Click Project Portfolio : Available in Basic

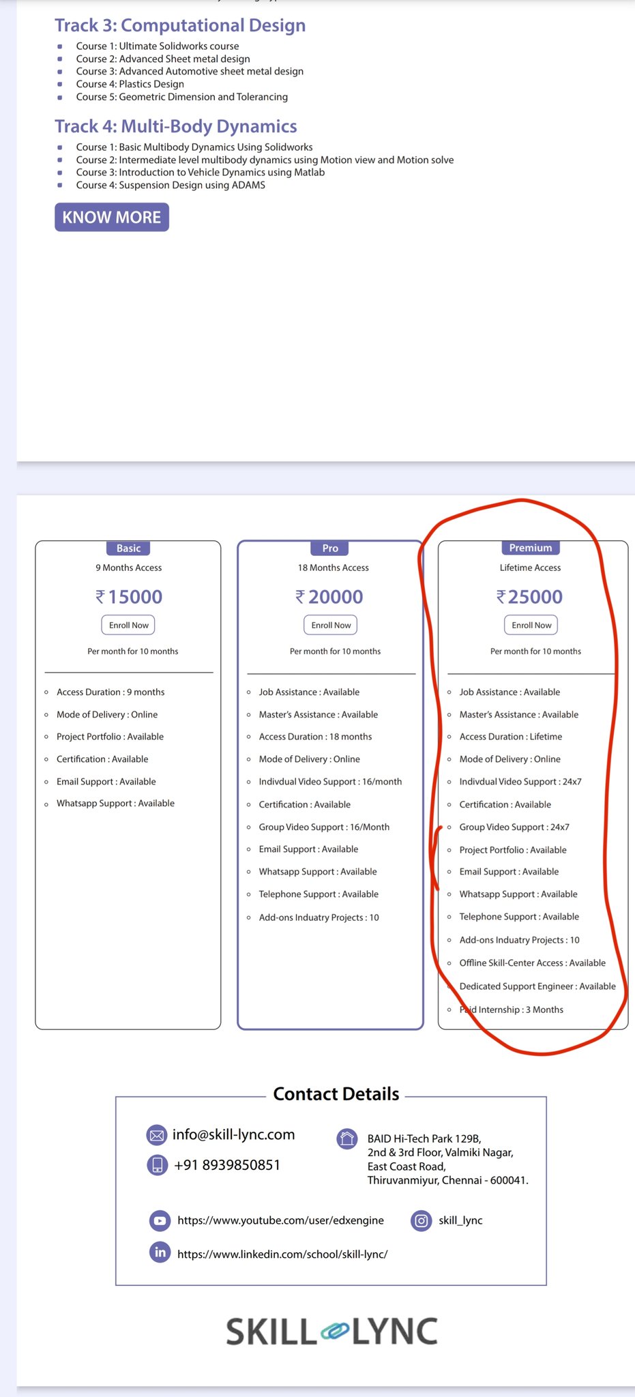tap(110, 737)
